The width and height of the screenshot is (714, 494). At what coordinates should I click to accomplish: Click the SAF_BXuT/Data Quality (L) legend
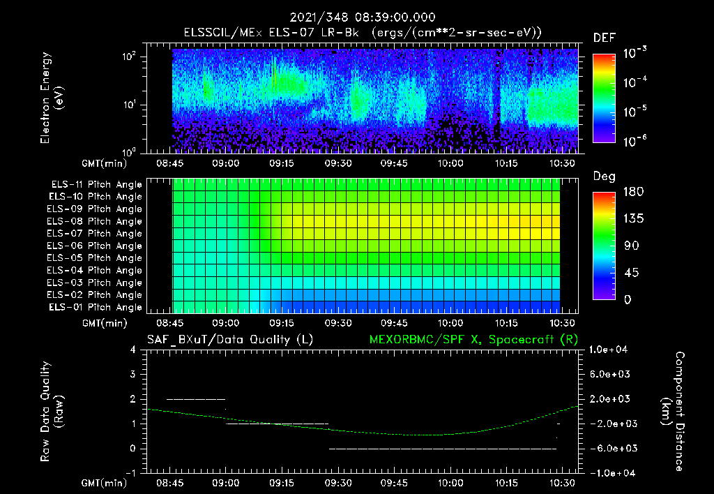tap(230, 340)
